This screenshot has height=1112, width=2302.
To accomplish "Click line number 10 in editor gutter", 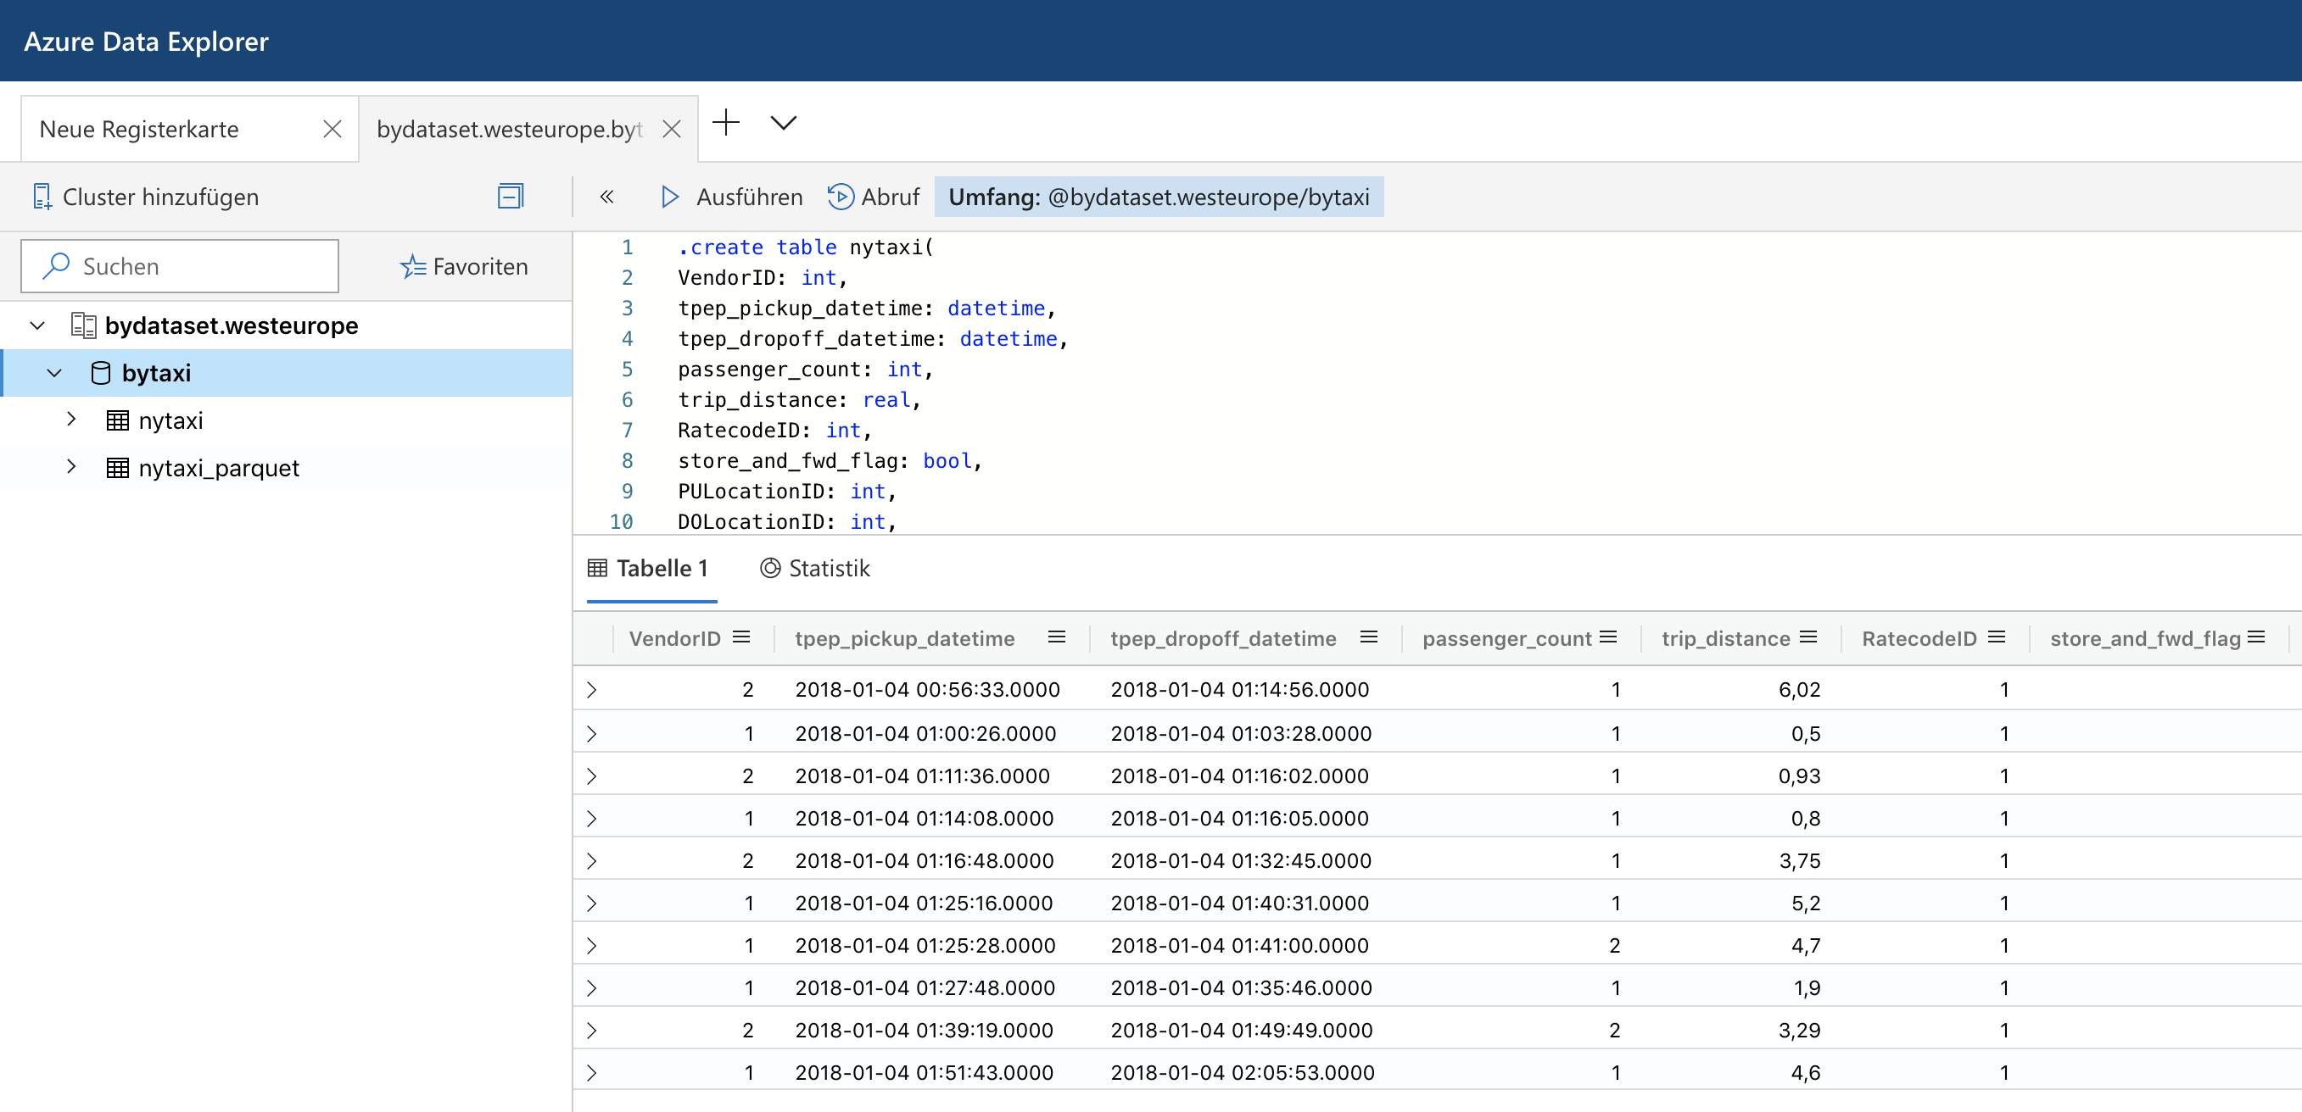I will (x=621, y=521).
